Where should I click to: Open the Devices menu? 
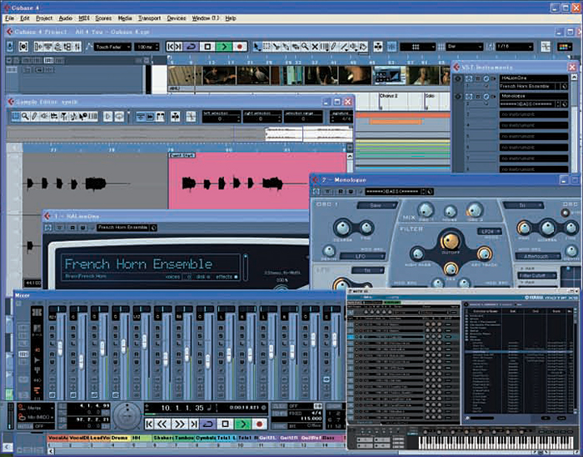click(x=177, y=18)
